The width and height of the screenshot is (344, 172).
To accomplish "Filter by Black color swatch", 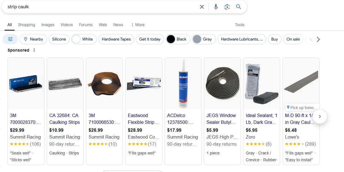I will 178,39.
